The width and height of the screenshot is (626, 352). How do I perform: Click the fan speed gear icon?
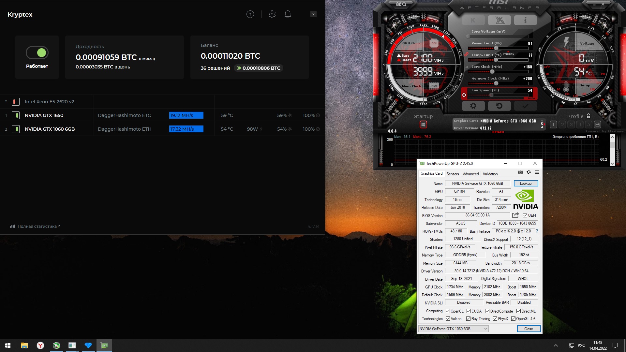tap(464, 95)
